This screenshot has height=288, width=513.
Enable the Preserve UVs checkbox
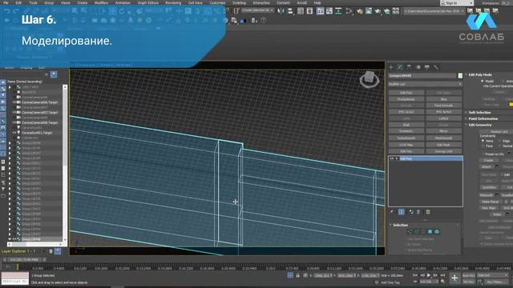[483, 154]
